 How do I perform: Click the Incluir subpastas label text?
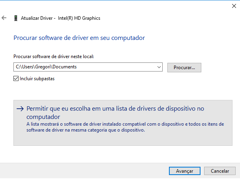pos(37,79)
